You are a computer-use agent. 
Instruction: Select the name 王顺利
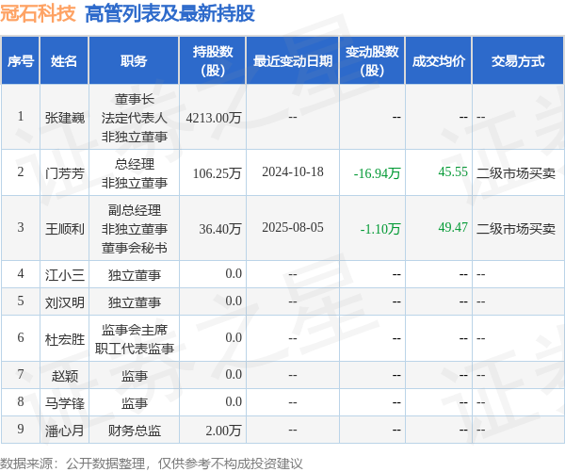click(x=65, y=229)
